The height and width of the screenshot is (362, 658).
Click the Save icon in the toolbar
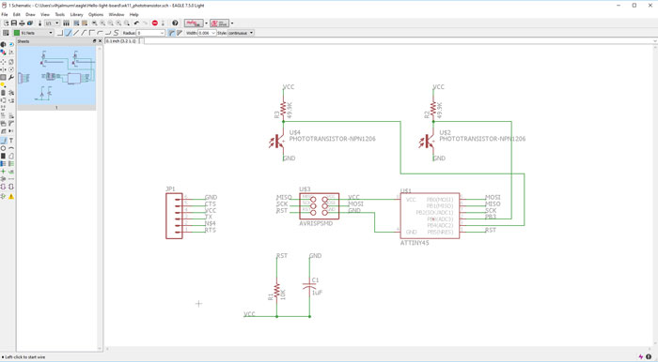[x=14, y=23]
